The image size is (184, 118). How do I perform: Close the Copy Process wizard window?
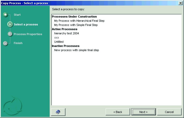pyautogui.click(x=180, y=3)
